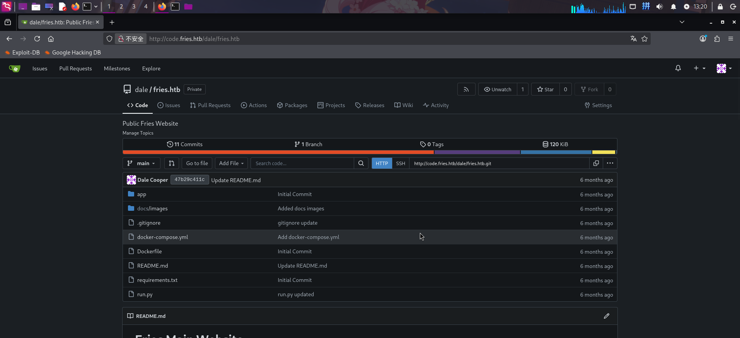740x338 pixels.
Task: Open the Firefox application menu
Action: [x=731, y=39]
